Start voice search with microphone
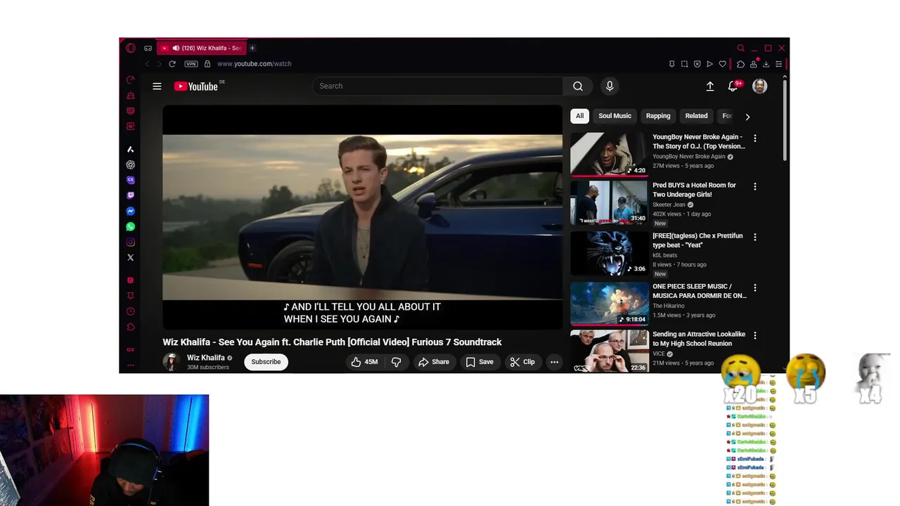Image resolution: width=900 pixels, height=506 pixels. point(610,86)
